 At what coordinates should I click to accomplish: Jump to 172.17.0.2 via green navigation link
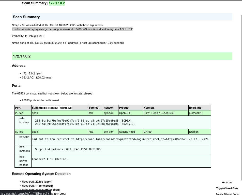(57, 3)
